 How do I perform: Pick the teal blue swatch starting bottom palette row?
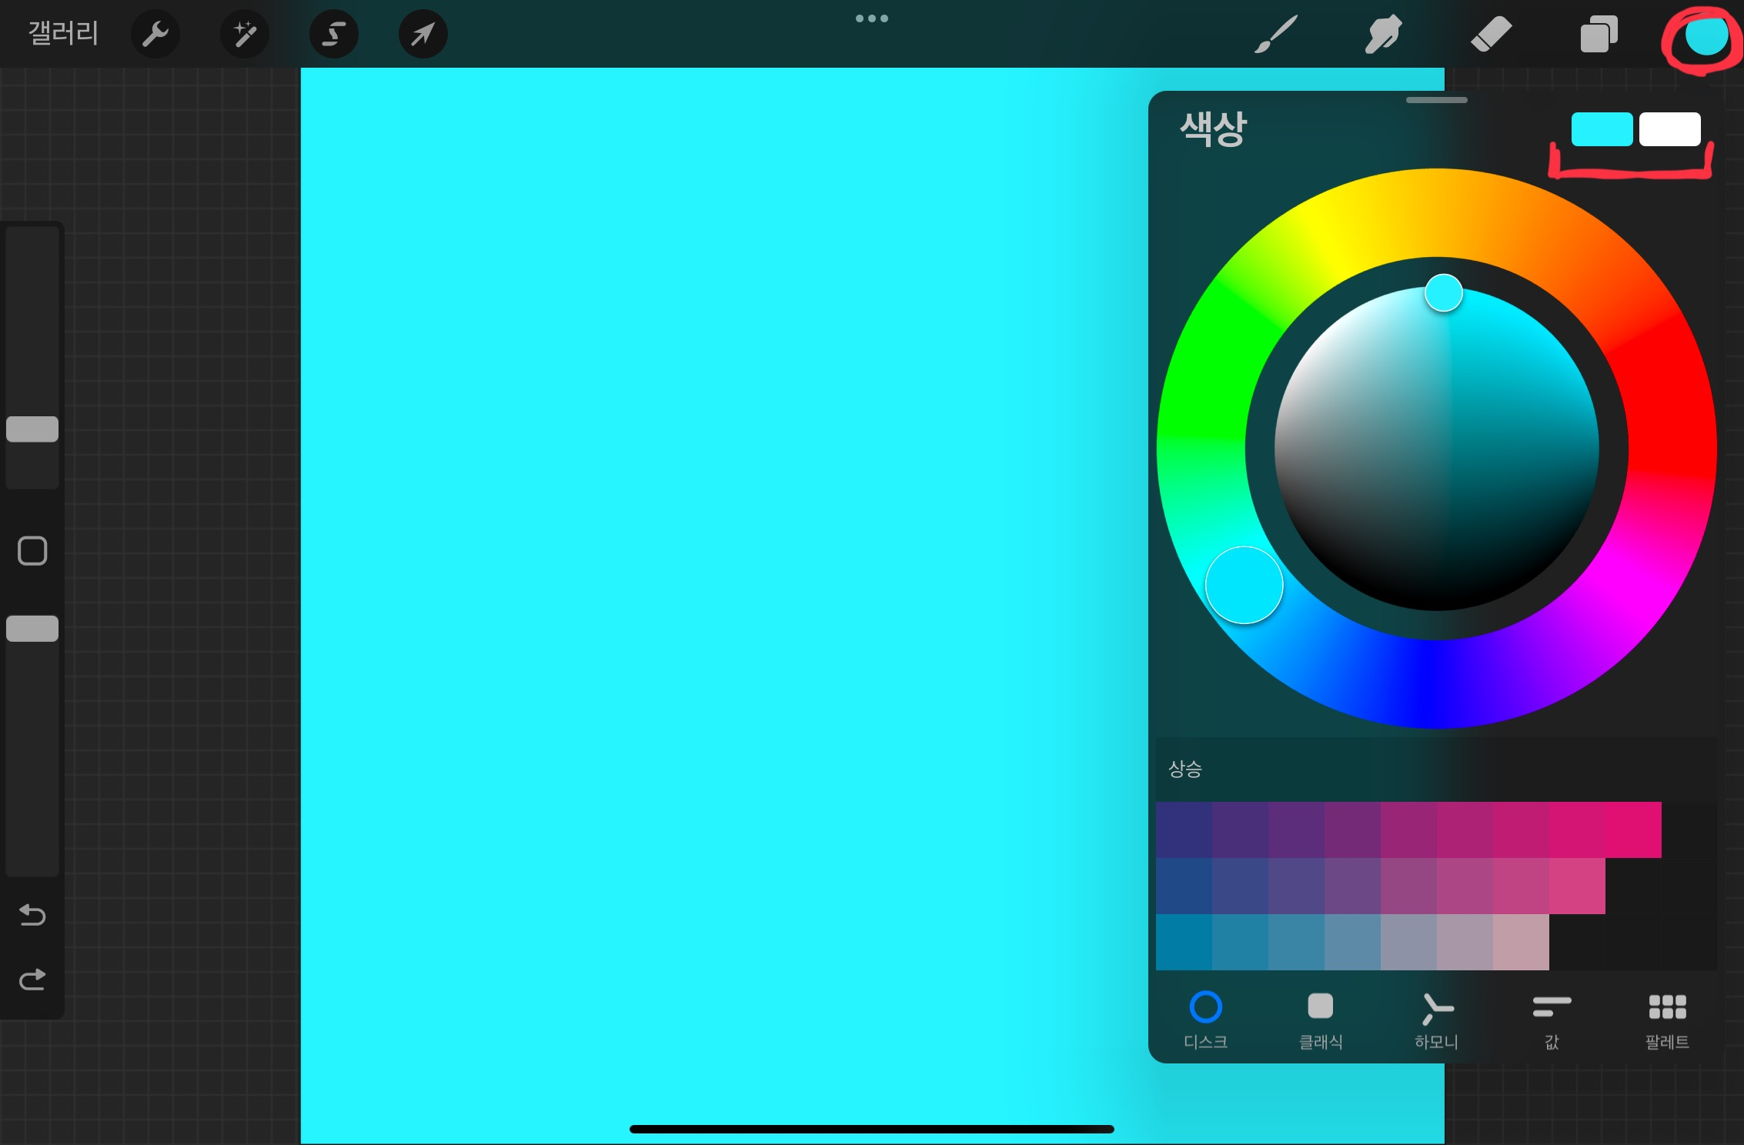(1184, 942)
